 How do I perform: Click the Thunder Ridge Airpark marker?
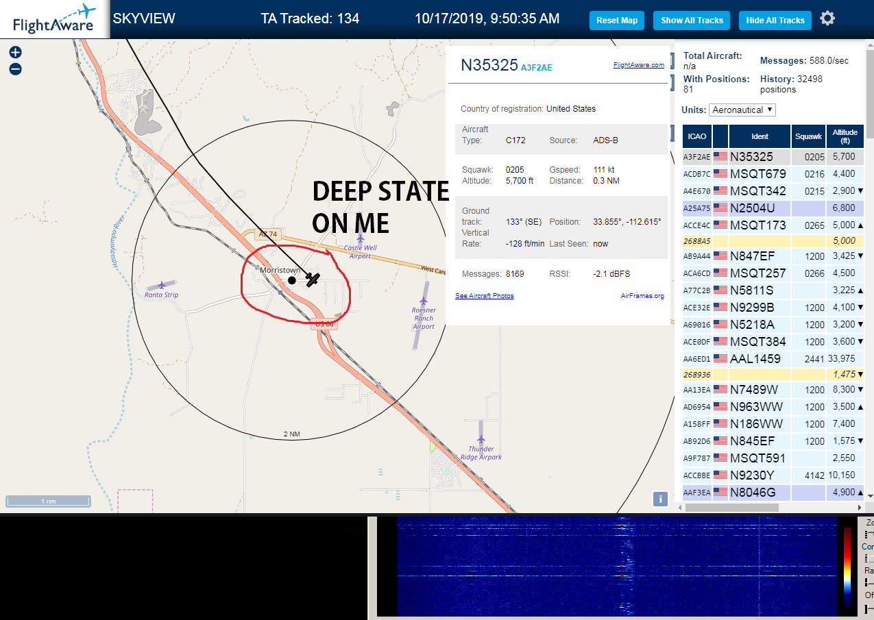(x=481, y=439)
